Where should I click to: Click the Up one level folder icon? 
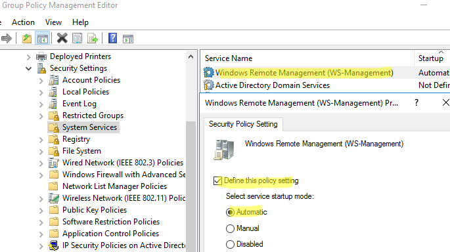point(27,38)
